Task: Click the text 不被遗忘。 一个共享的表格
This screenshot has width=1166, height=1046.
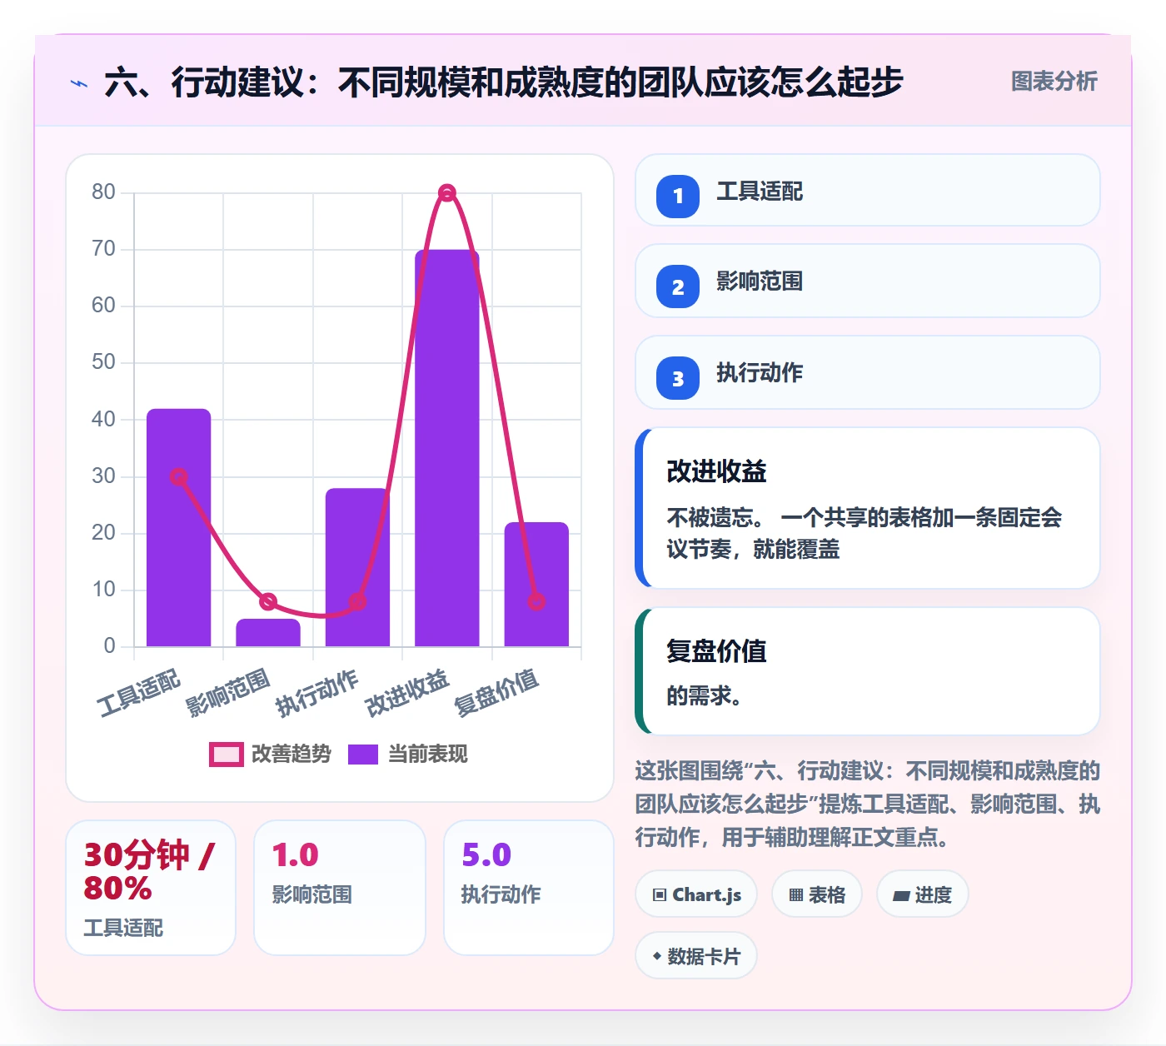Action: coord(864,533)
